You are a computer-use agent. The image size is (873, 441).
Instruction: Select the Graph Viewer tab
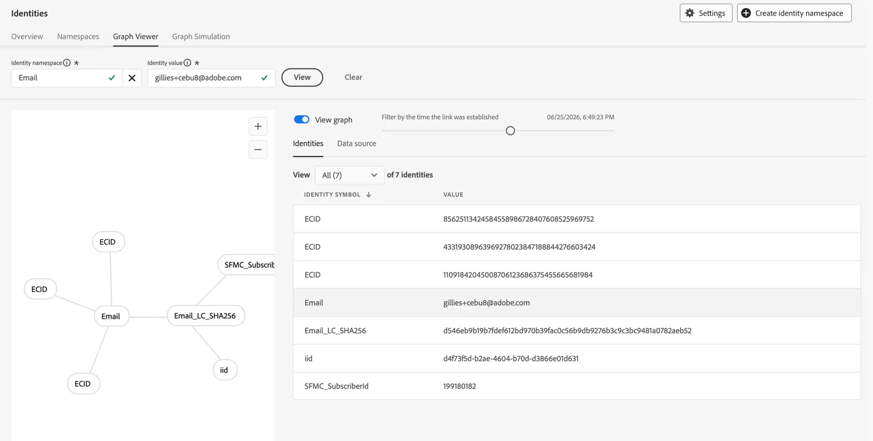click(136, 36)
